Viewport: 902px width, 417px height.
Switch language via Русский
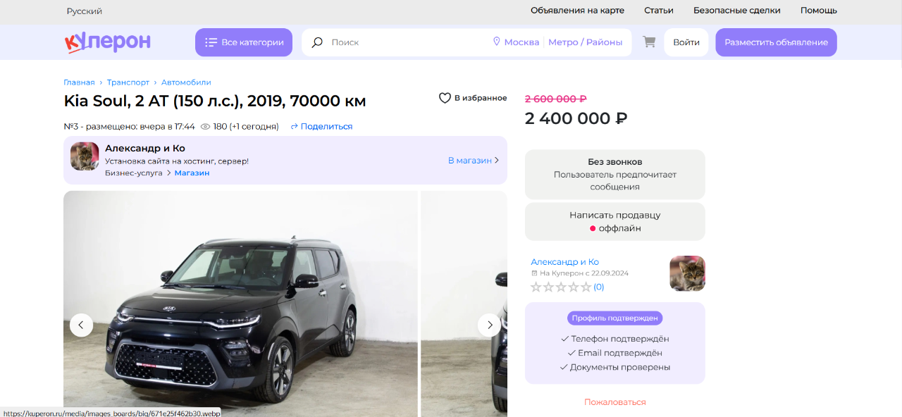coord(85,11)
